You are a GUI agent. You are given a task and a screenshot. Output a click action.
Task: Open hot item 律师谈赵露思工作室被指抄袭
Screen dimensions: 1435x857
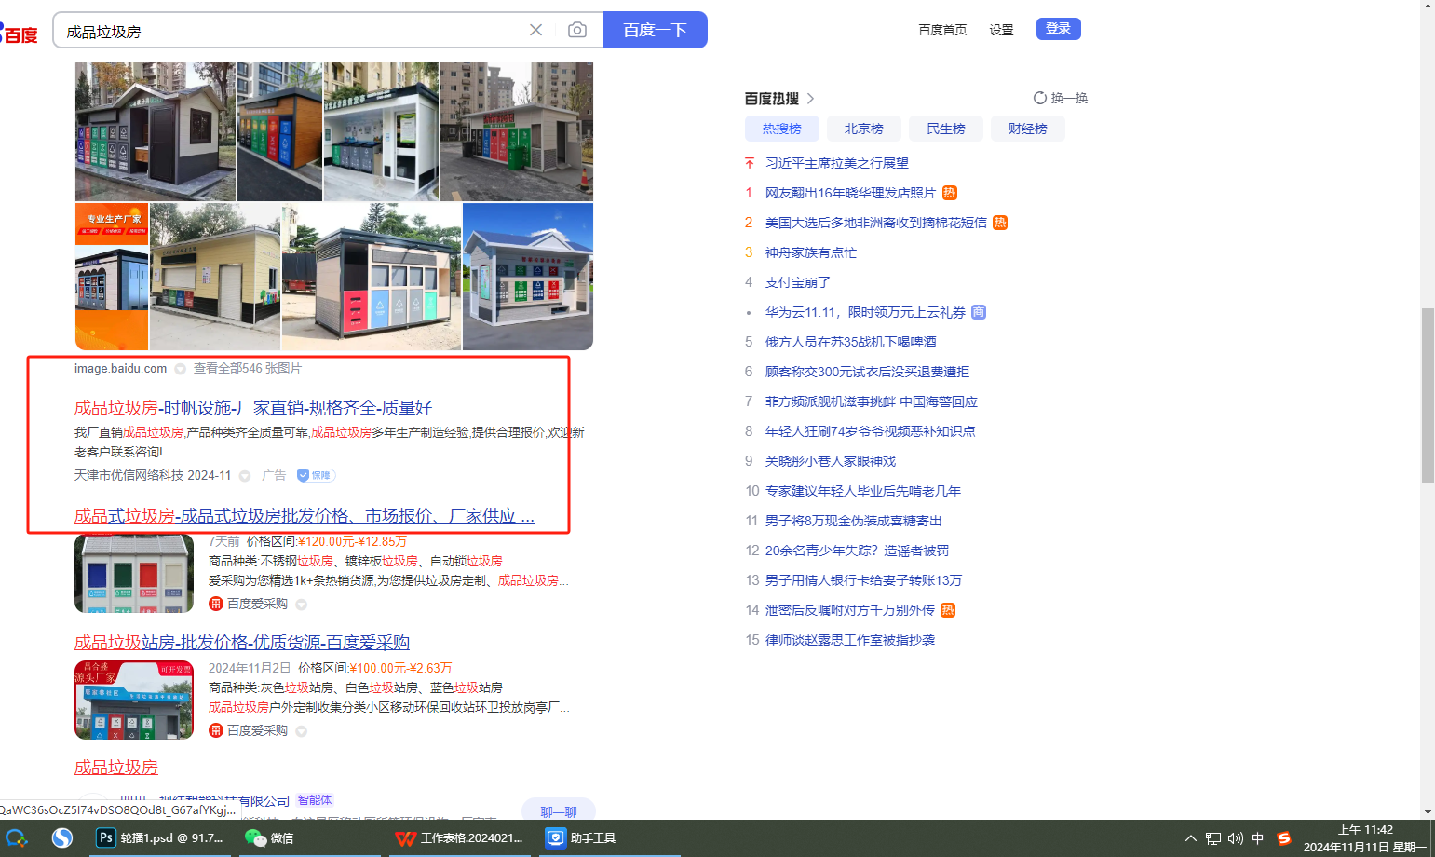(x=849, y=640)
